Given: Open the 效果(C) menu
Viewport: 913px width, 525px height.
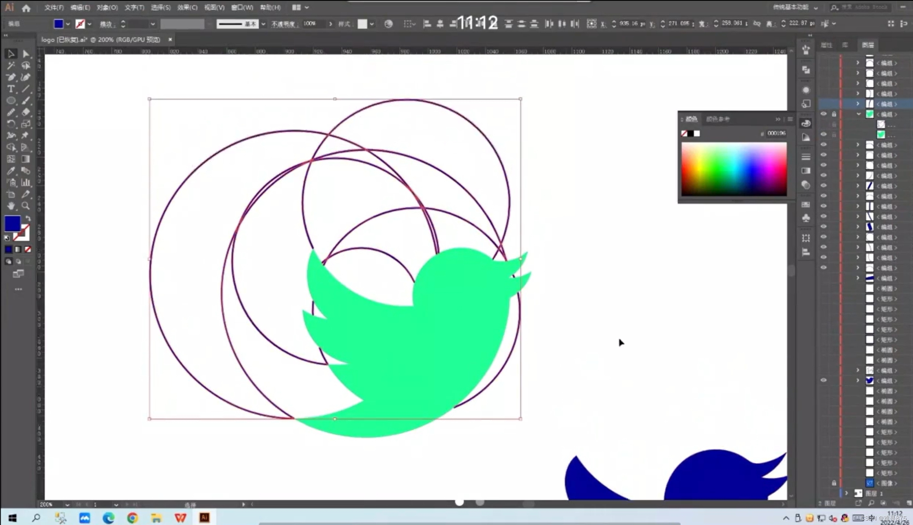Looking at the screenshot, I should [x=187, y=7].
